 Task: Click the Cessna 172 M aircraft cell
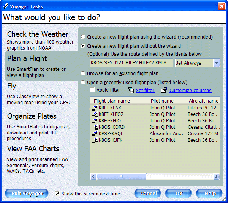coord(203,134)
